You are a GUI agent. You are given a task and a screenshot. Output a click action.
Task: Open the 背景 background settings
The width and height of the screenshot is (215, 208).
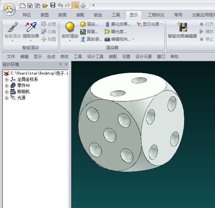[89, 32]
